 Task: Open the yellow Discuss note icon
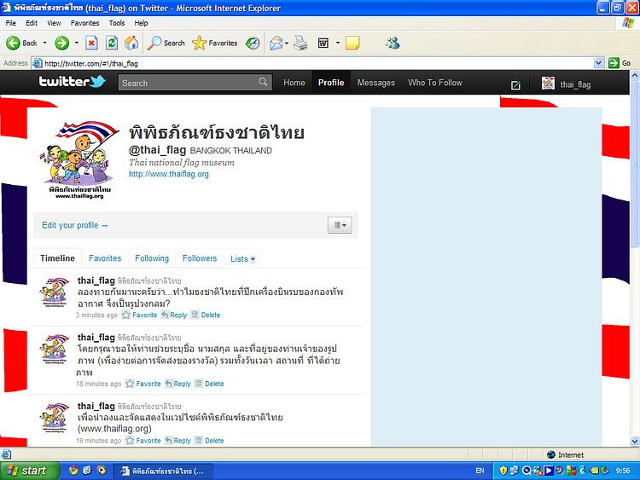(352, 43)
